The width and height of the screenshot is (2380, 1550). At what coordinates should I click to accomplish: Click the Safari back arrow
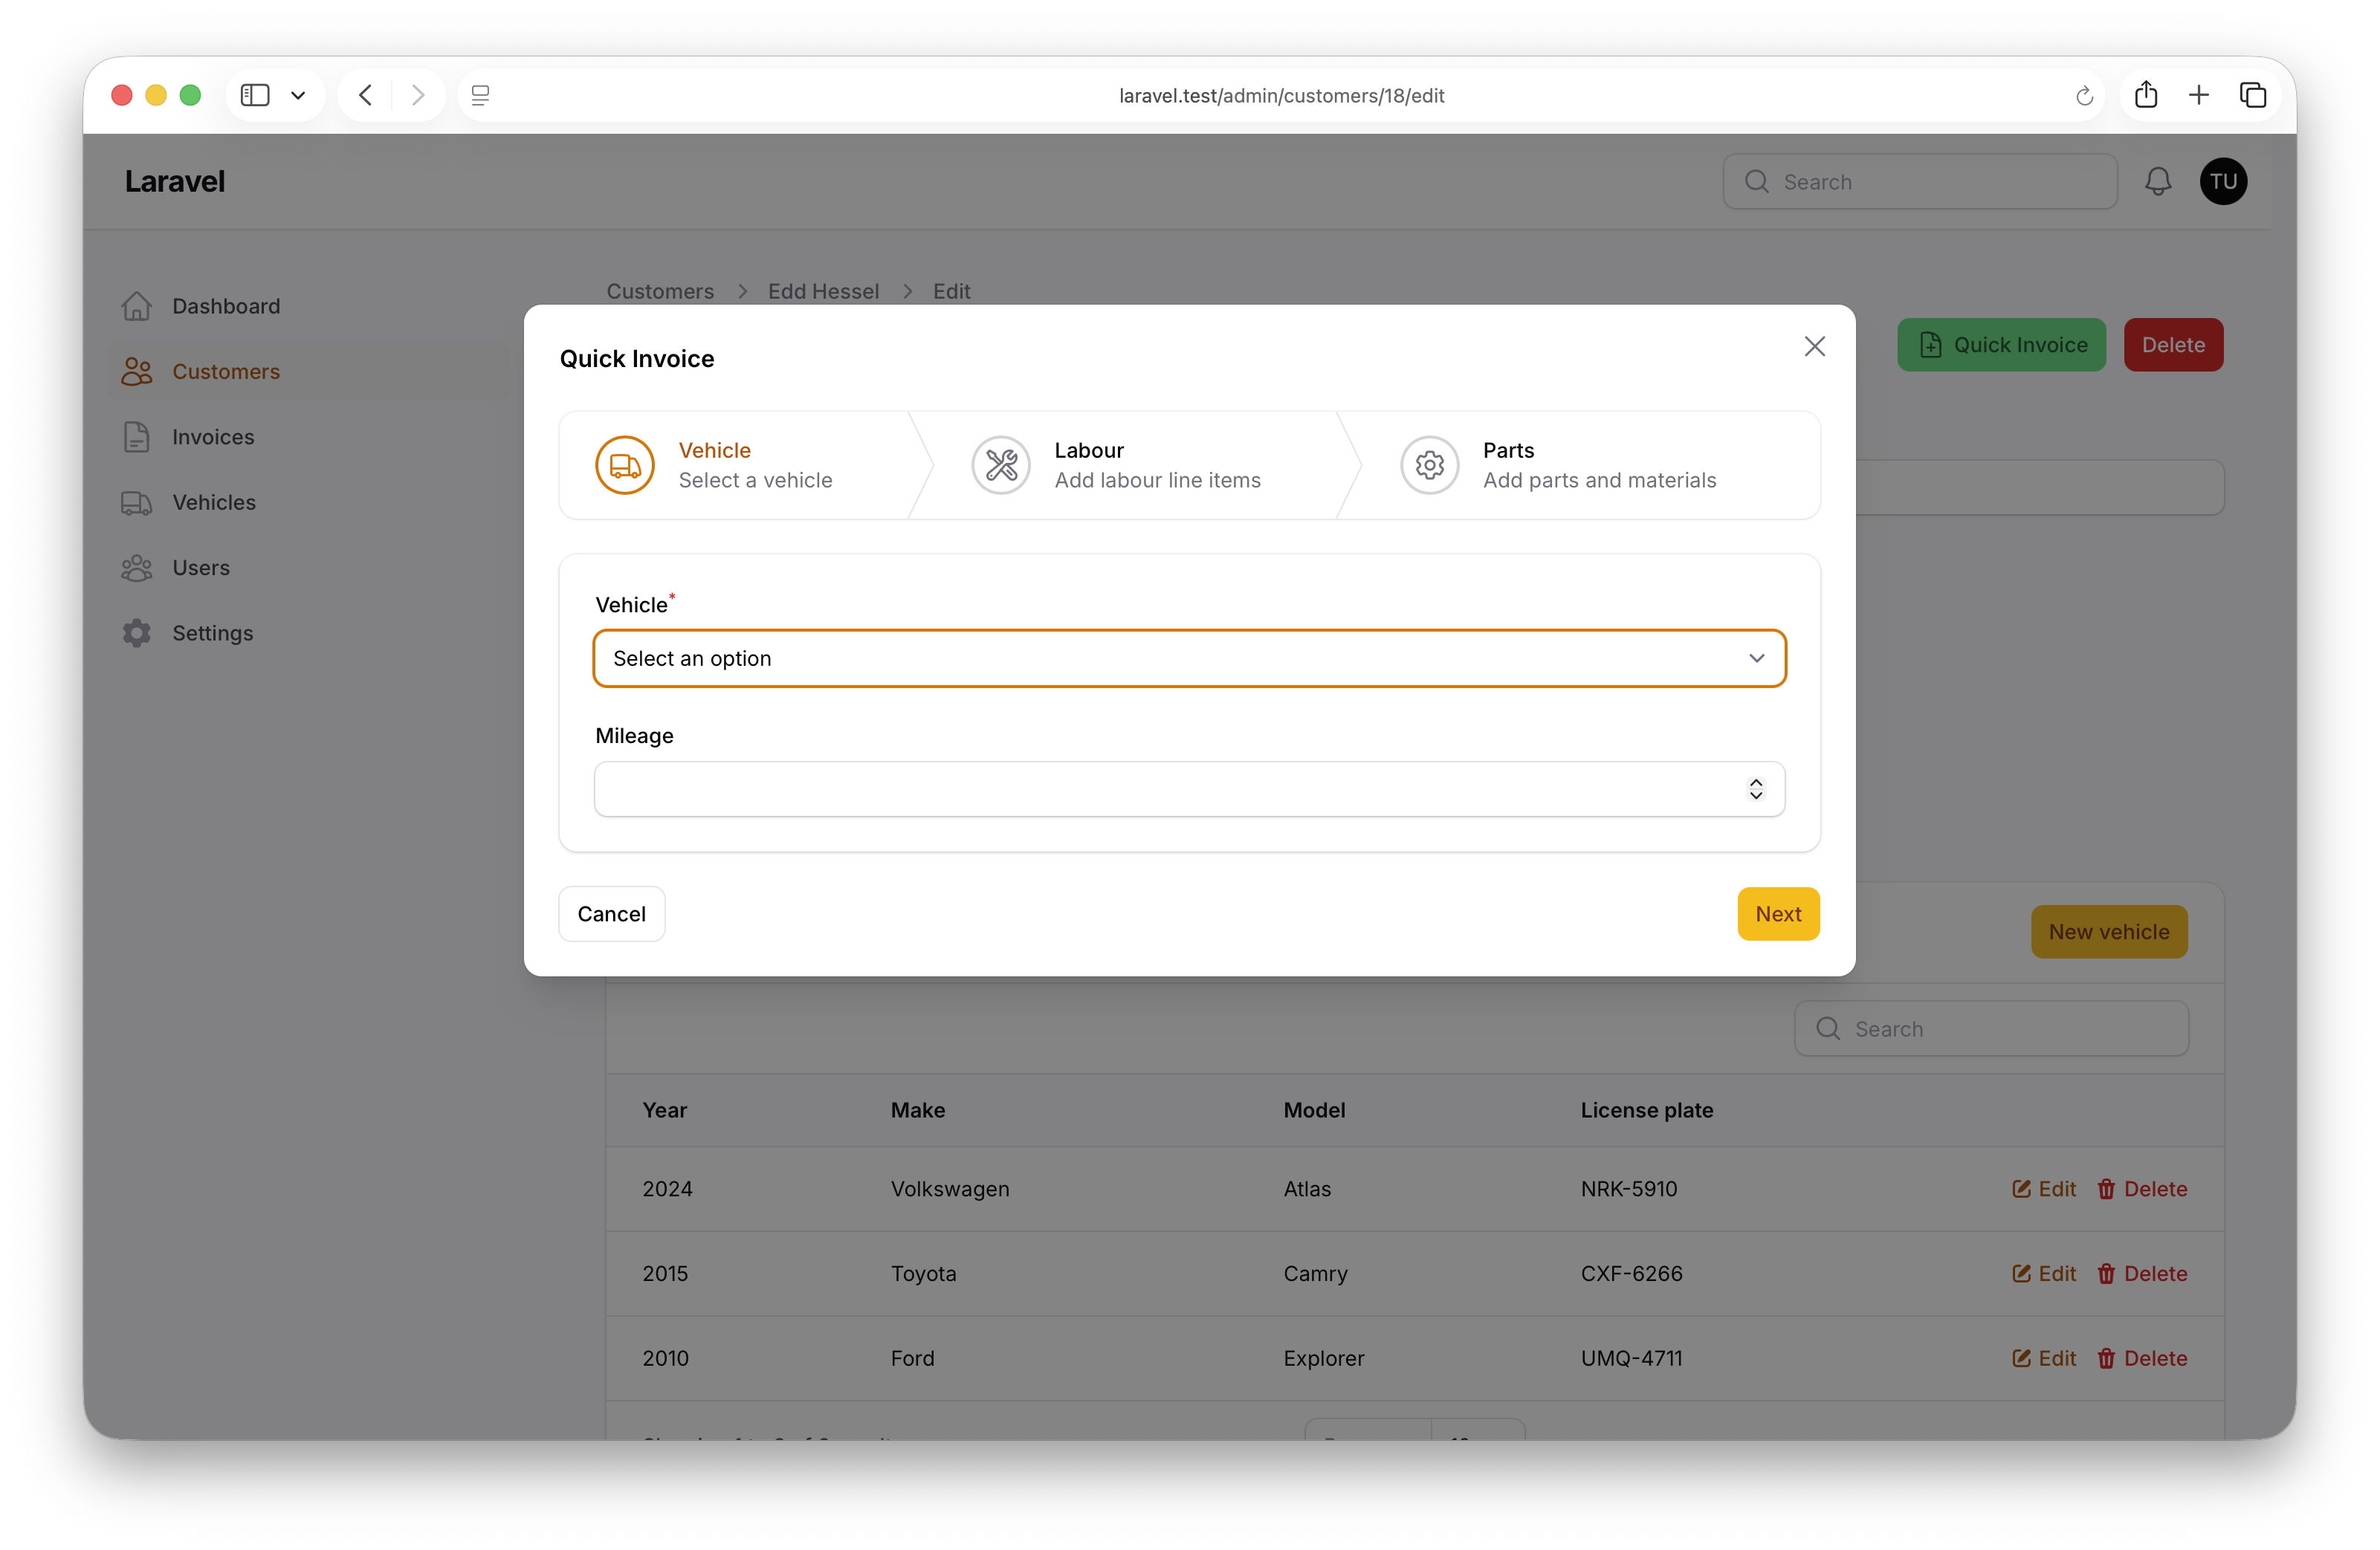click(x=366, y=95)
